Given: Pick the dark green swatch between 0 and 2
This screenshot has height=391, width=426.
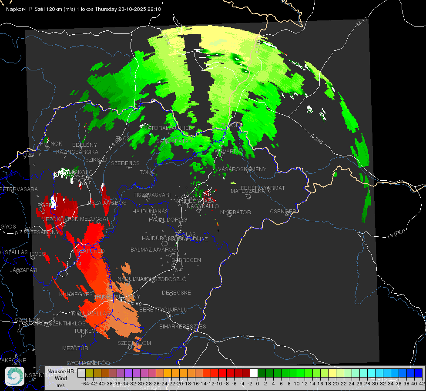Looking at the screenshot, I should coord(262,373).
